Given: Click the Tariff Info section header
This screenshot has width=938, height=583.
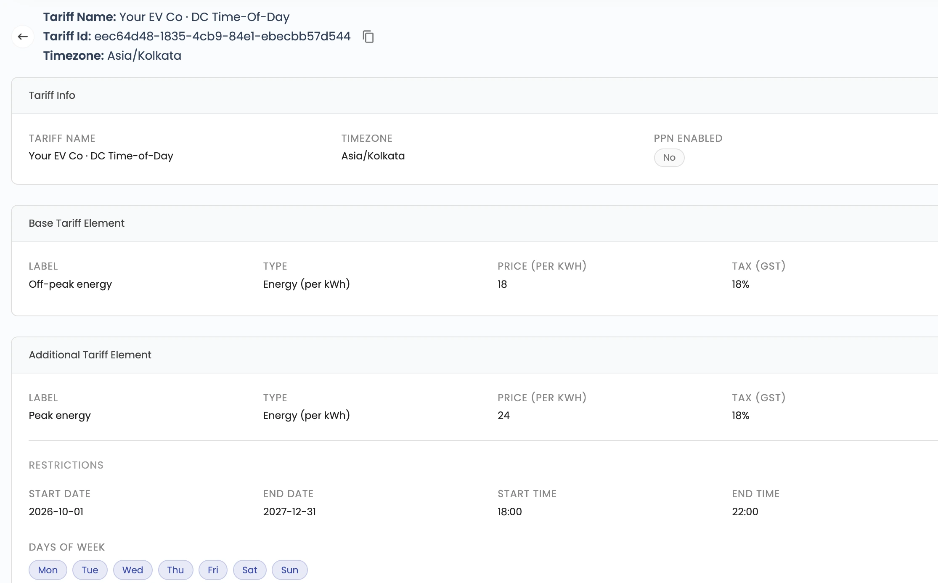Looking at the screenshot, I should (x=474, y=95).
